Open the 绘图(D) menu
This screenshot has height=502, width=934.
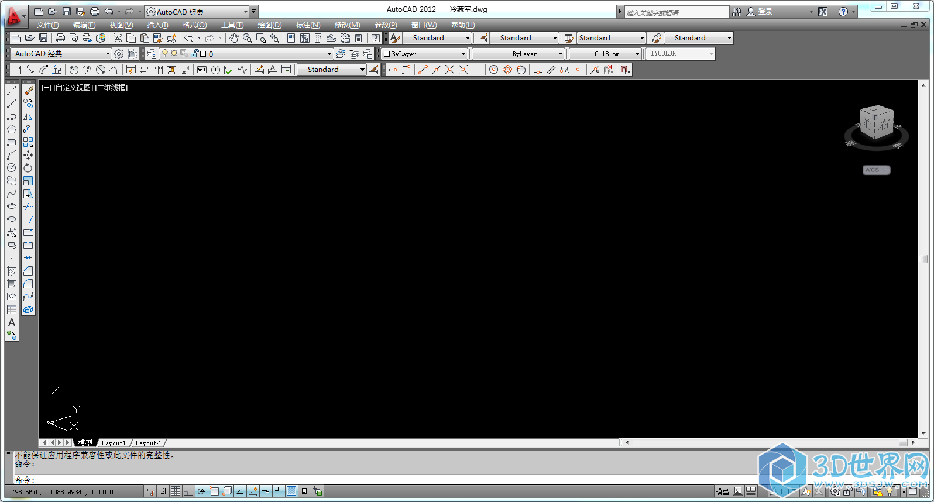point(270,25)
